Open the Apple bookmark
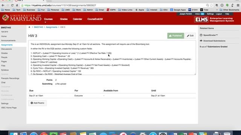The image size is (241, 135). coord(140,10)
